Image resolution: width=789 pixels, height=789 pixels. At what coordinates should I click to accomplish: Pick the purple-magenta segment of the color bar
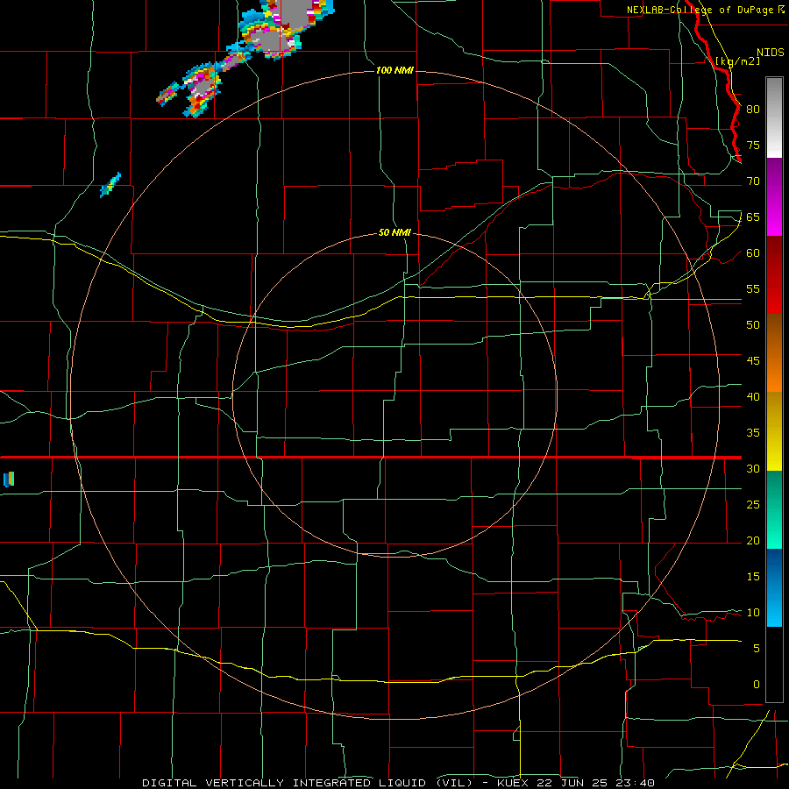pos(774,196)
